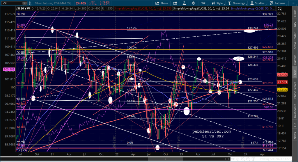The image size is (298, 162).
Task: Click the horizontal time scrollbar thumb
Action: (165, 159)
